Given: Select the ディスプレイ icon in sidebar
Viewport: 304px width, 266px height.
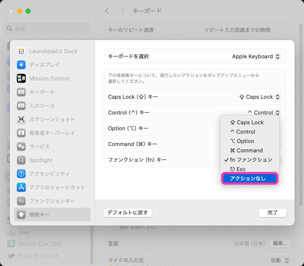Looking at the screenshot, I should point(21,65).
